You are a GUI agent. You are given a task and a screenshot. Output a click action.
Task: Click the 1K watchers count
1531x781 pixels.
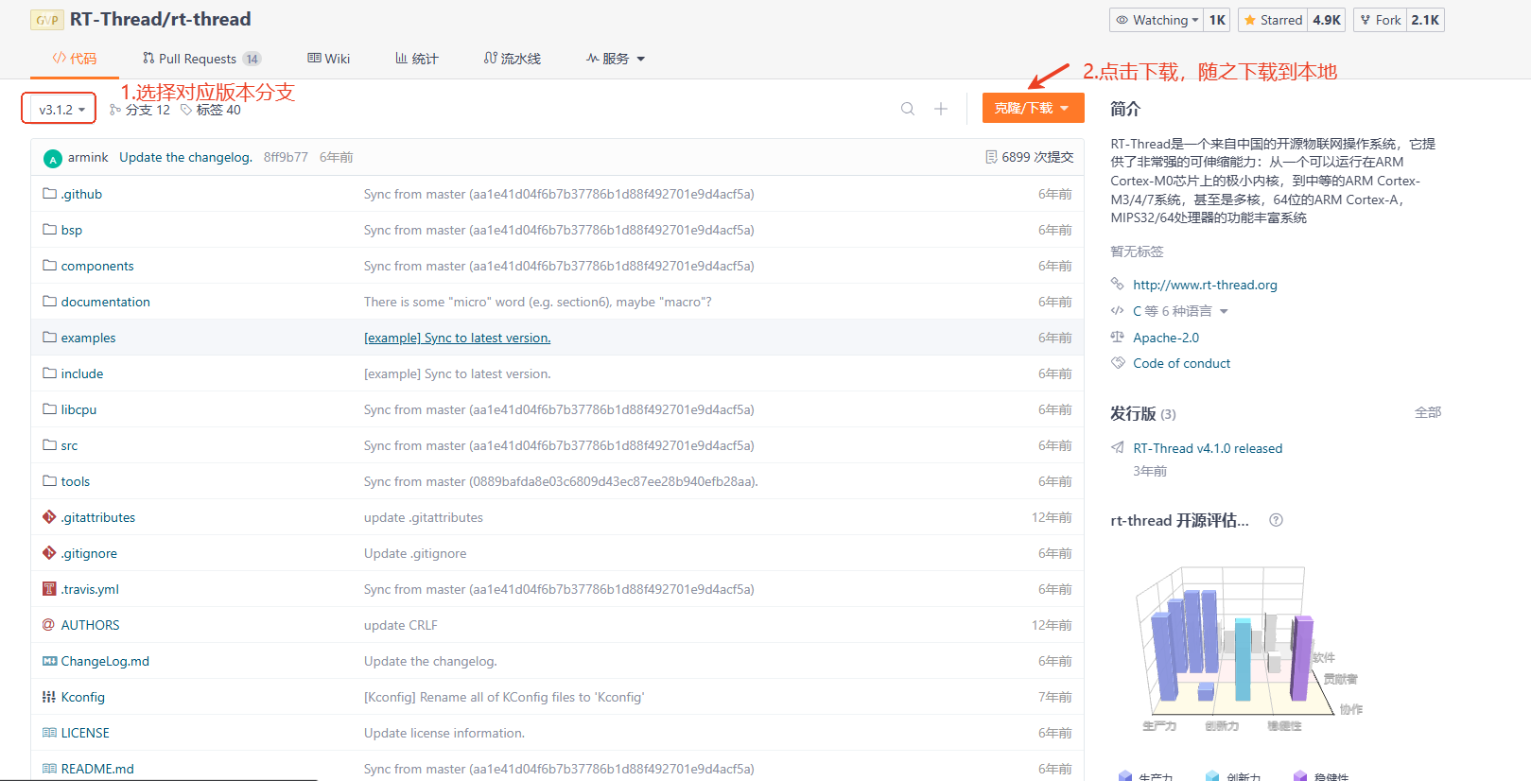click(x=1217, y=20)
